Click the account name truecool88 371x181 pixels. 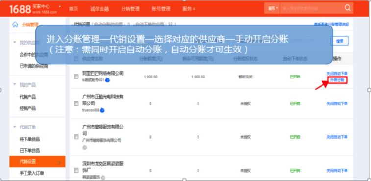tap(91, 110)
